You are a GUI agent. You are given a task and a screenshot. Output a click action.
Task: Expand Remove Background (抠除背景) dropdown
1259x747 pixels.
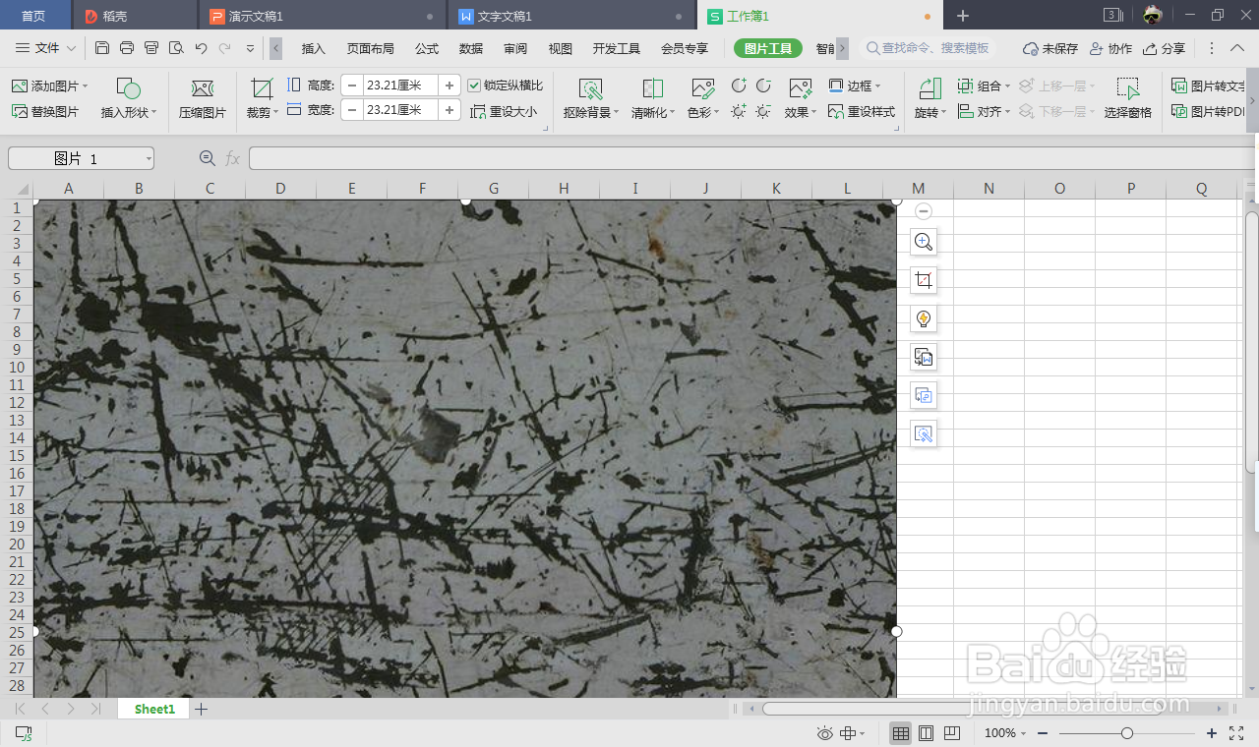click(x=616, y=113)
